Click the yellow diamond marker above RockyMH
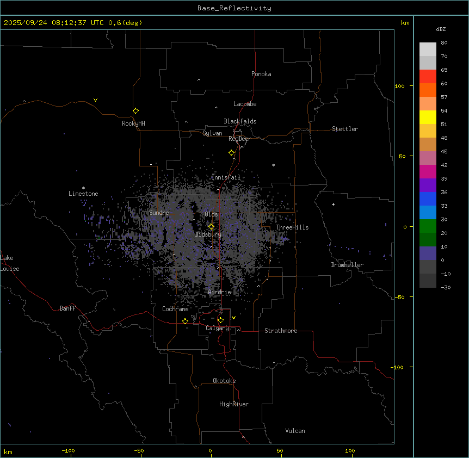The image size is (469, 458). coord(135,110)
